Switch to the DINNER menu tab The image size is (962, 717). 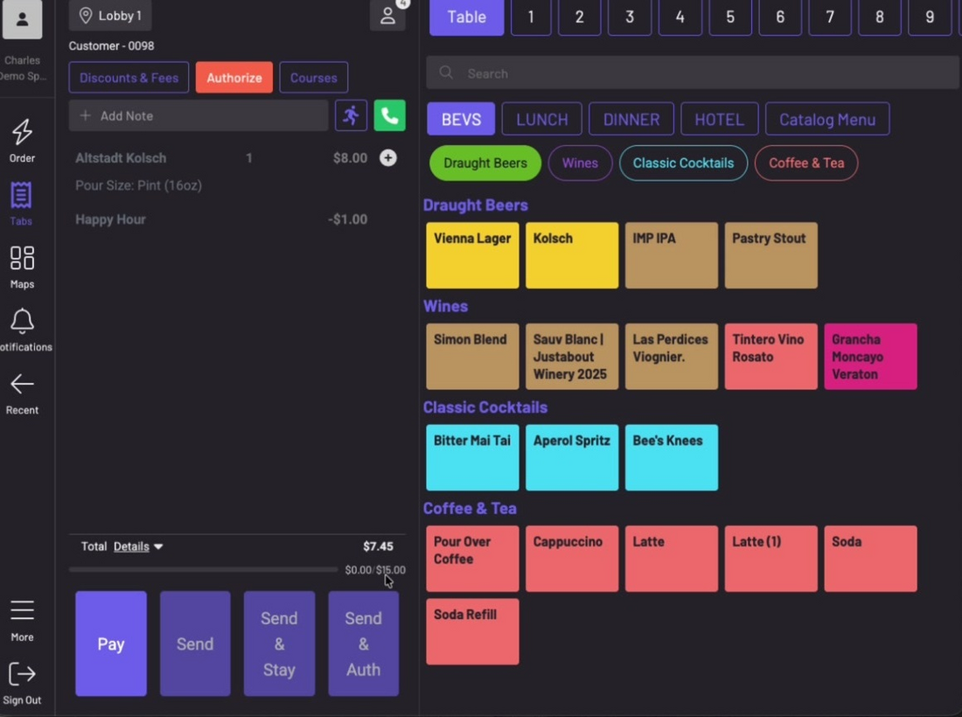631,119
